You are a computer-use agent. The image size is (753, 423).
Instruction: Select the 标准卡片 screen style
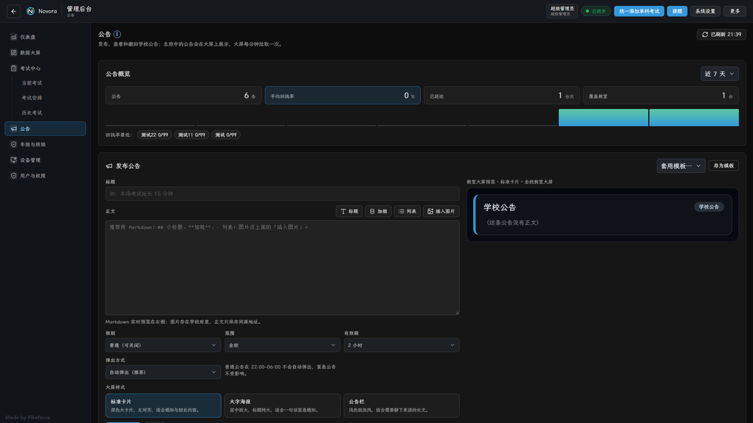[163, 405]
